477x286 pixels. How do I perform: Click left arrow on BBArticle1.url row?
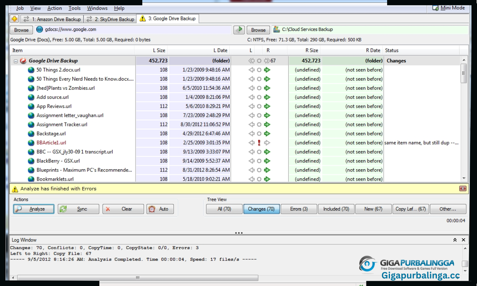tap(251, 143)
